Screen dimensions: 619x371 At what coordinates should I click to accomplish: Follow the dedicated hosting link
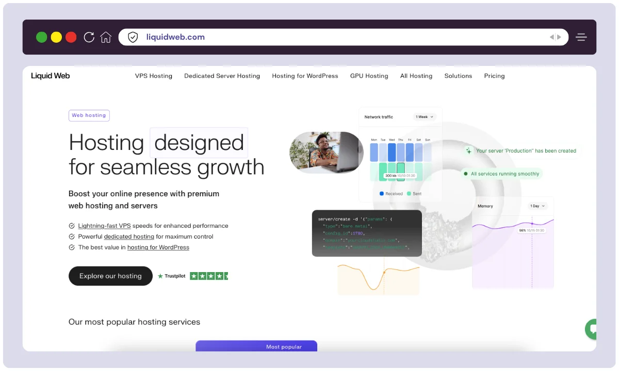click(x=129, y=237)
